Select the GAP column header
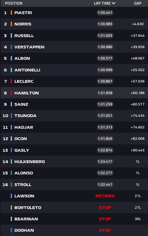This screenshot has width=148, height=236. tap(138, 3)
